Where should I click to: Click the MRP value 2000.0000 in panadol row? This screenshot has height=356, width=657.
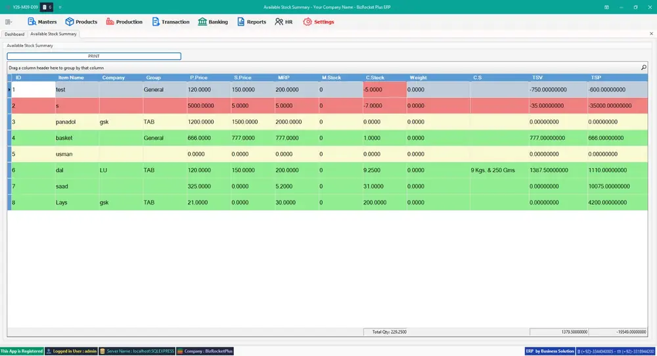[297, 122]
